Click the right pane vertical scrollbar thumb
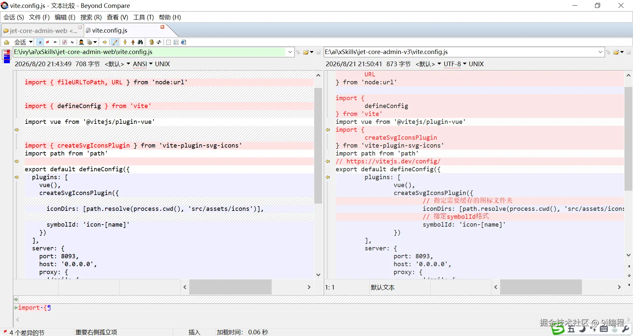This screenshot has height=336, width=633. coord(628,139)
